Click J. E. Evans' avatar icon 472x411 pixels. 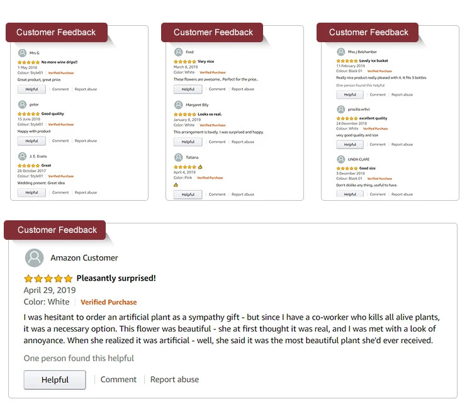pyautogui.click(x=22, y=156)
